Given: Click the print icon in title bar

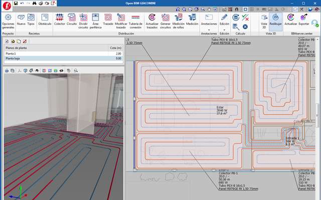Looking at the screenshot, I should [x=41, y=3].
